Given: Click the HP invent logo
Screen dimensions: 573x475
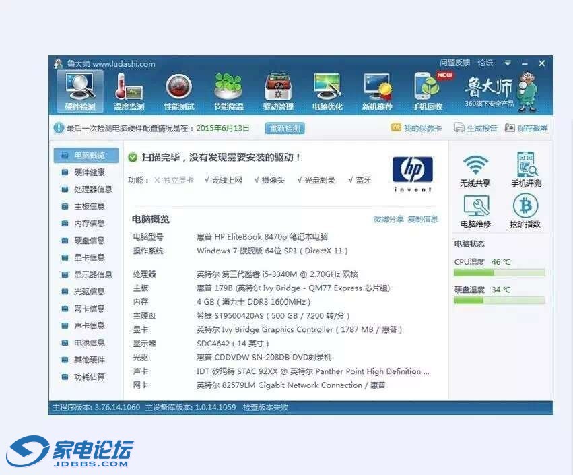Looking at the screenshot, I should (x=412, y=174).
